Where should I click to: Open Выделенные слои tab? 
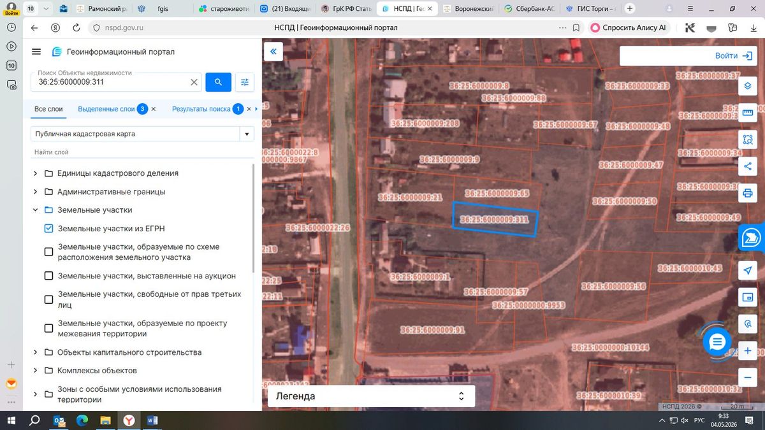(x=106, y=109)
